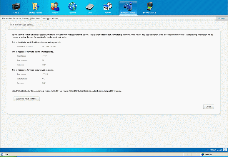
Task: Click the Server IP address 192.168.15.100
Action: [x=49, y=46]
